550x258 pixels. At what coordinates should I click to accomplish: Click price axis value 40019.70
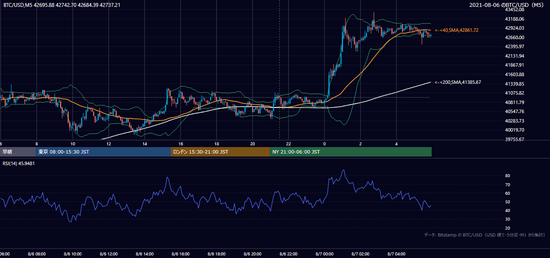coord(516,130)
